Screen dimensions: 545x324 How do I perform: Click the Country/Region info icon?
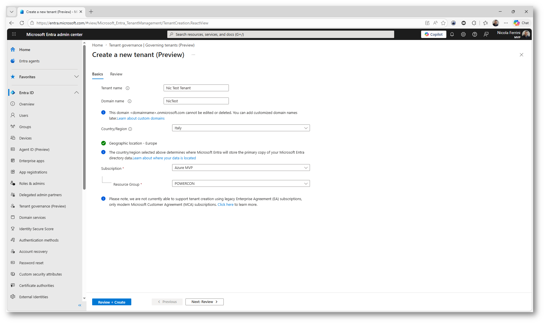click(x=130, y=129)
